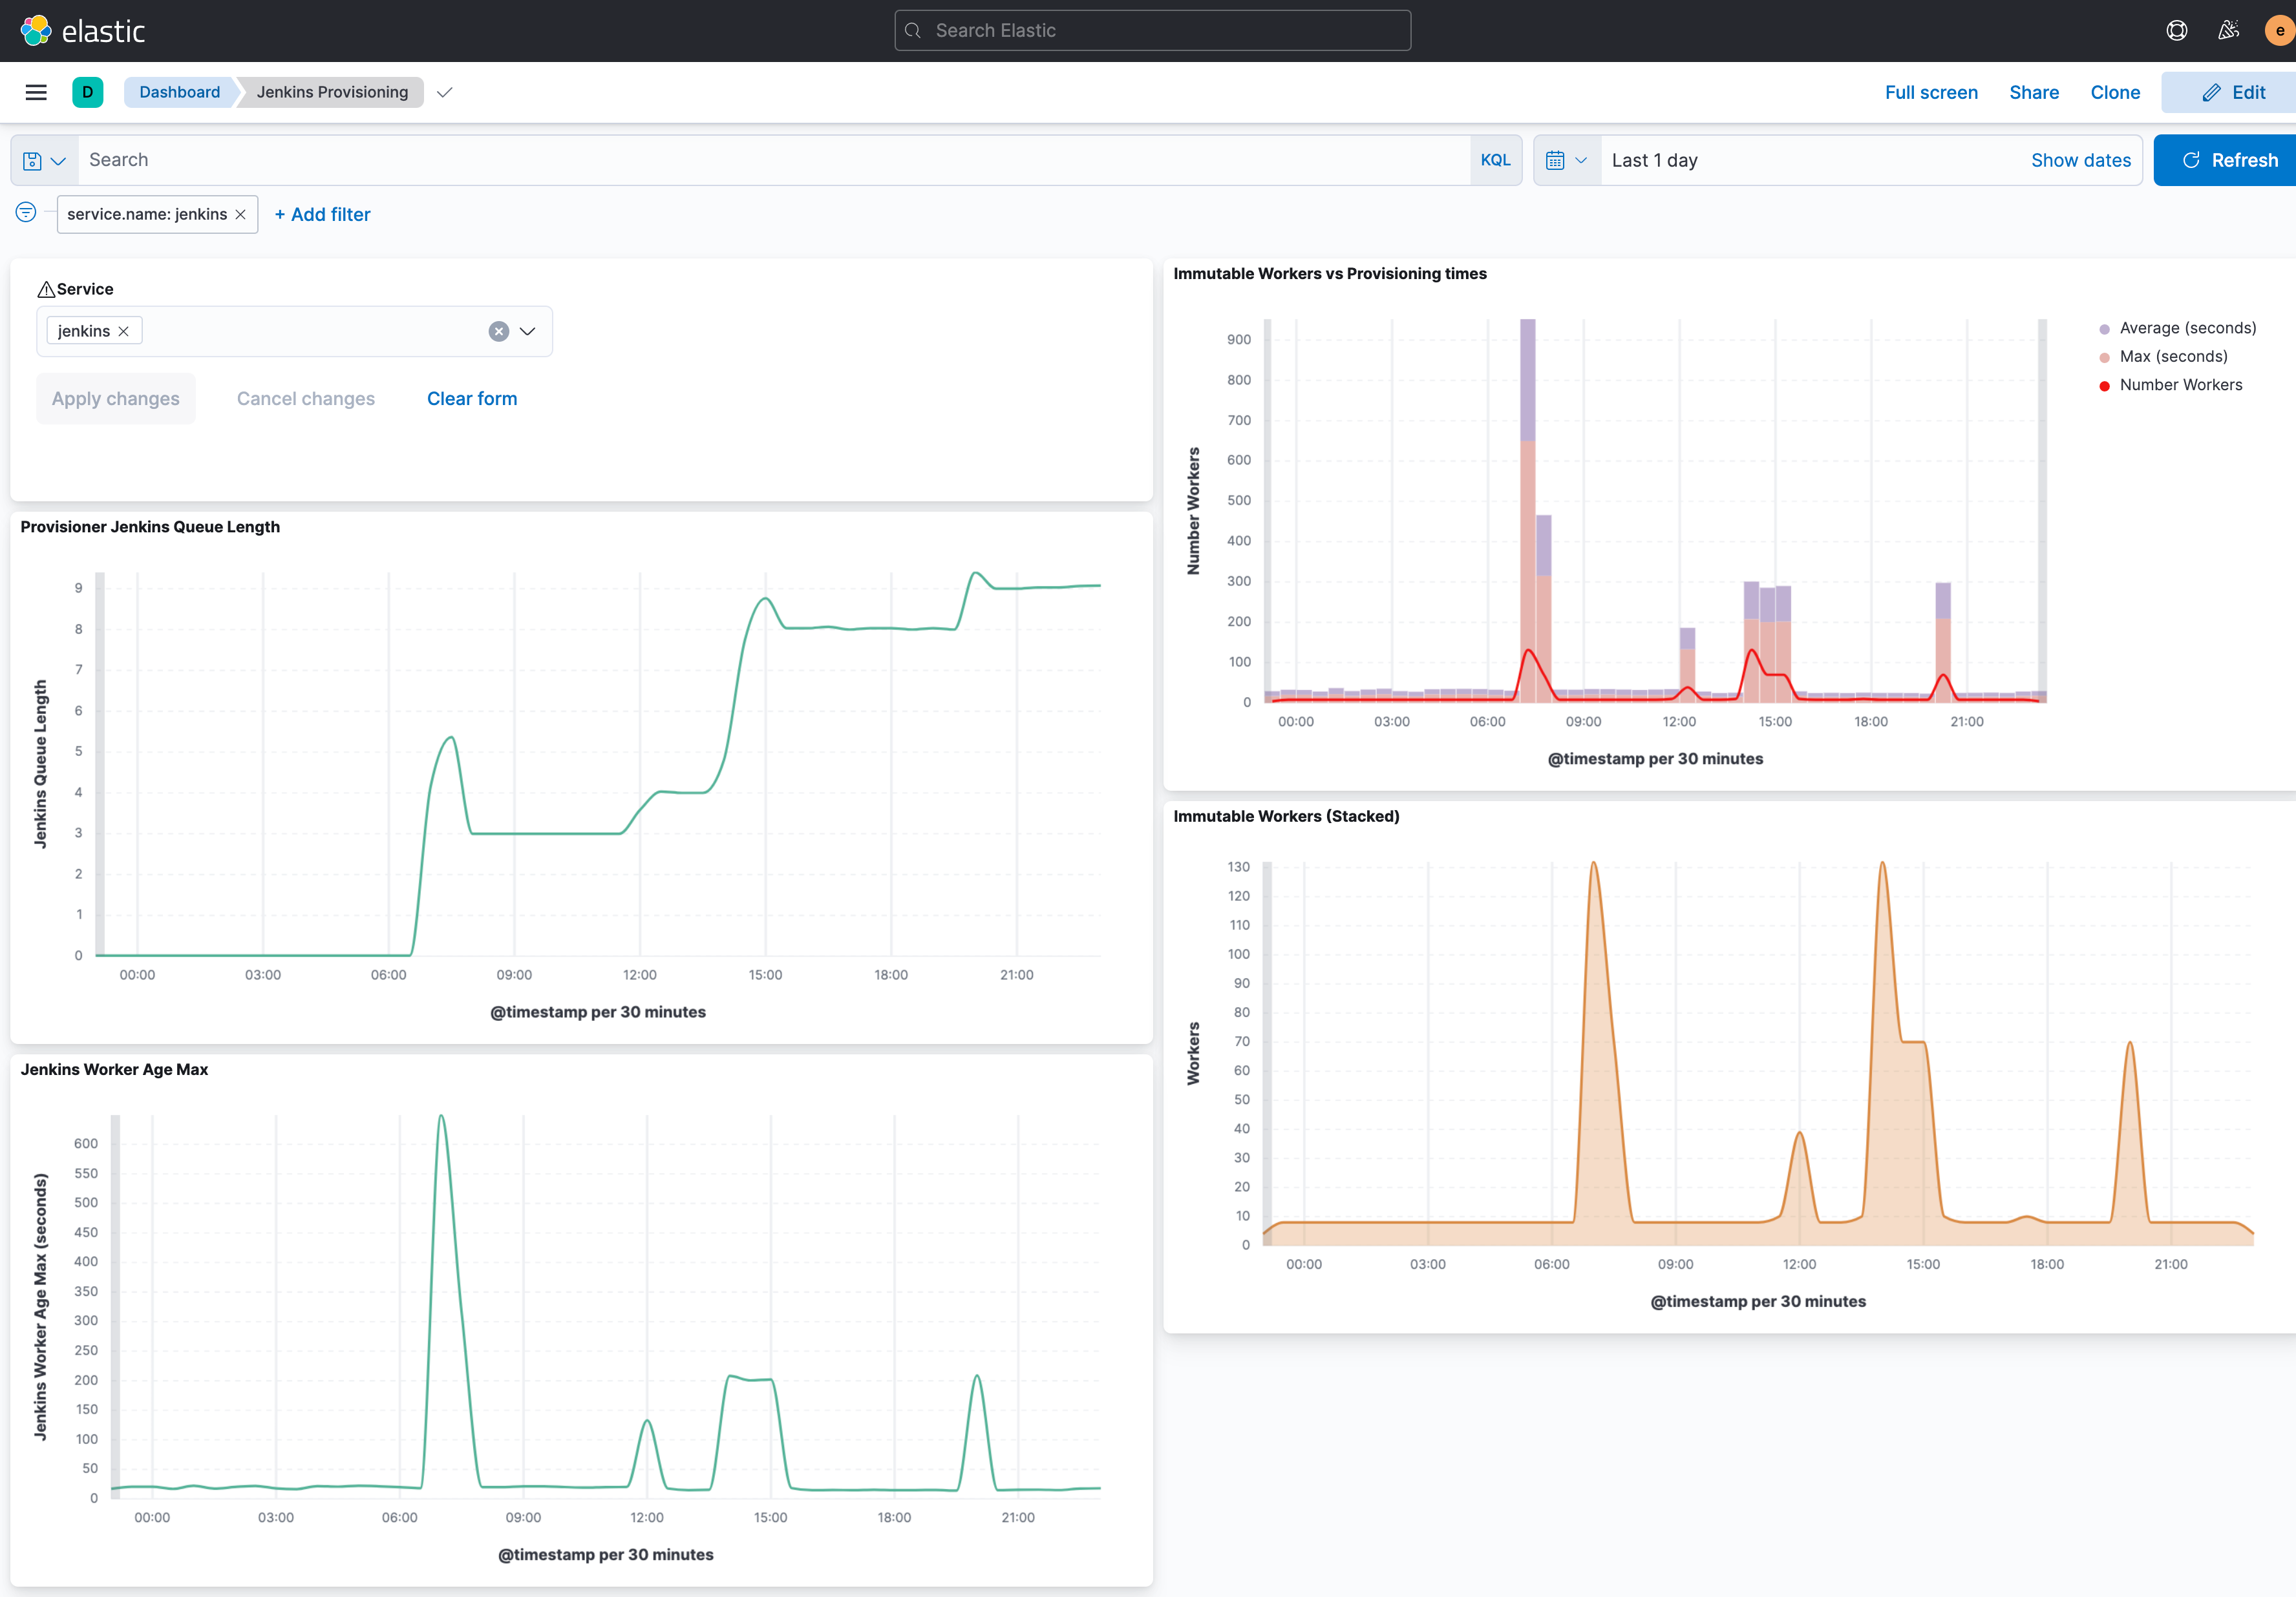Open the help menu icon

(x=2176, y=31)
